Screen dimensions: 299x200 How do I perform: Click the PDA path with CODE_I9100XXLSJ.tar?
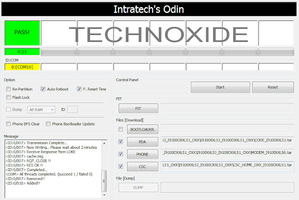point(228,141)
